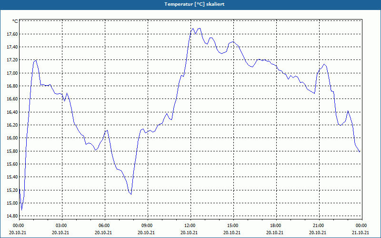This screenshot has width=381, height=238.
Task: Click the 15,00 y-axis value
Action: coord(12,203)
